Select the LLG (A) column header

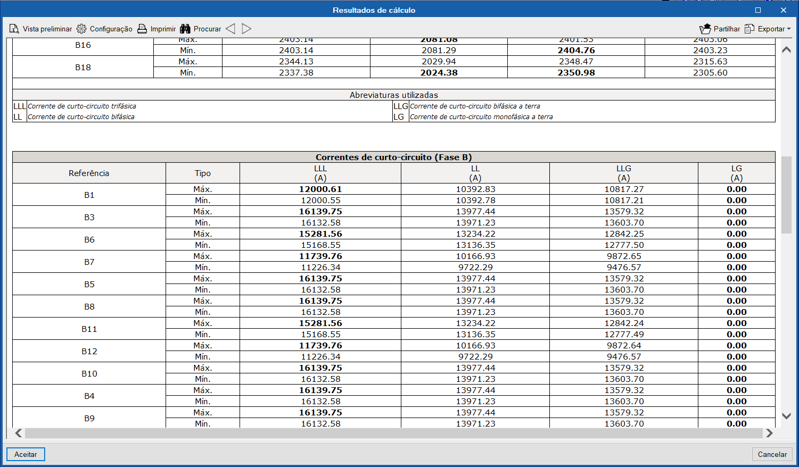click(x=624, y=173)
